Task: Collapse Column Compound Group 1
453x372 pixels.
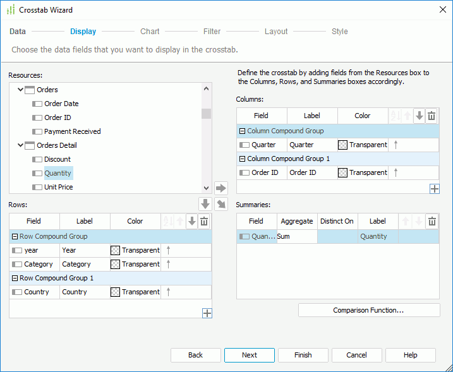Action: [242, 159]
